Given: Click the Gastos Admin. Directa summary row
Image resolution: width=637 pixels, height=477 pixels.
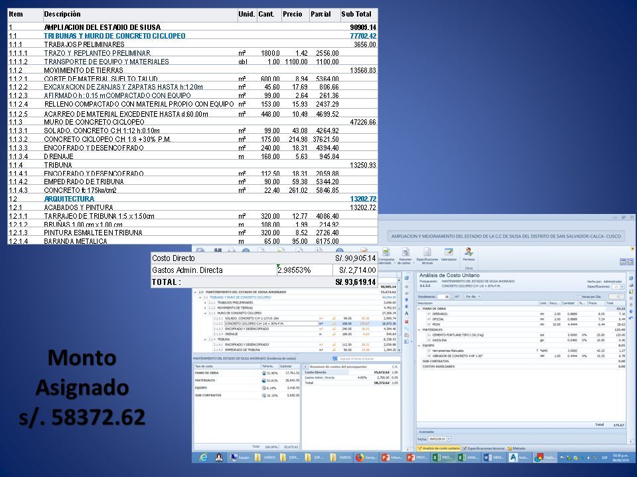Looking at the screenshot, I should pos(352,378).
